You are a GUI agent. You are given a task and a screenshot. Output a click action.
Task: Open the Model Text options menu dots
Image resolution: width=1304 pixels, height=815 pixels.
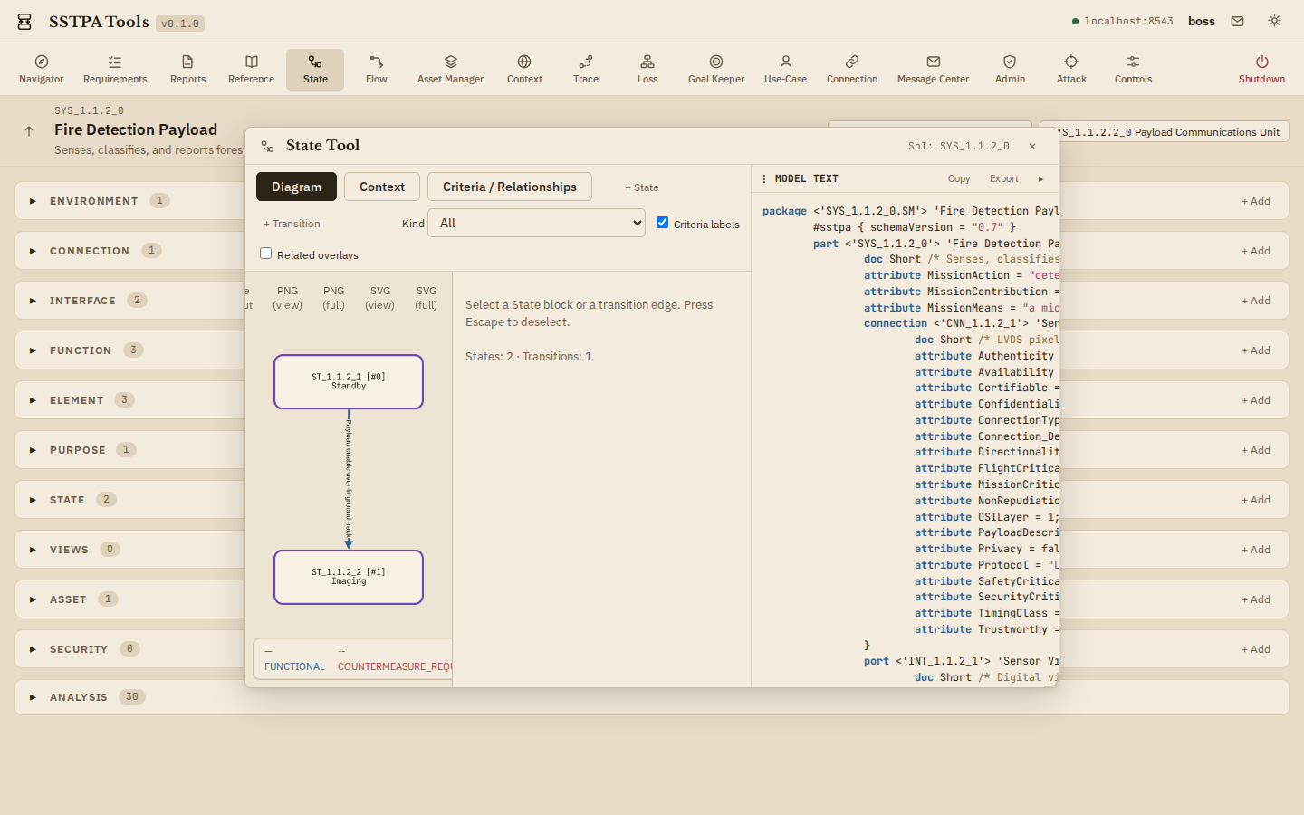[x=764, y=179]
